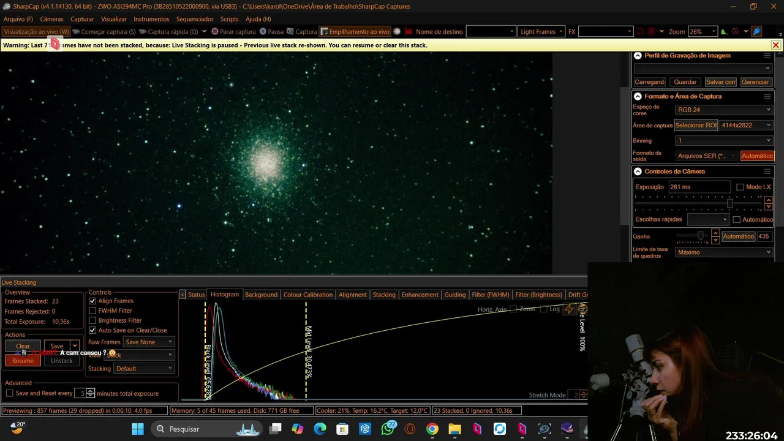Click the red icon before Nome de destino
784x441 pixels.
pyautogui.click(x=409, y=31)
